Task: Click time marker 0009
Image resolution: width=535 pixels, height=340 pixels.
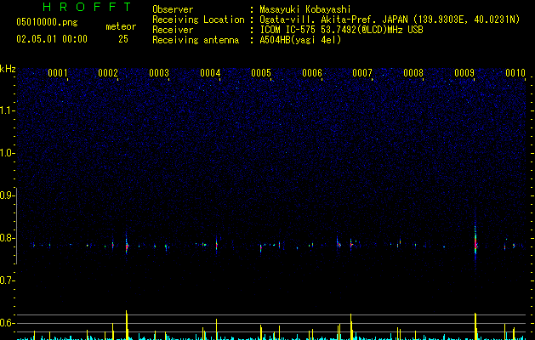Action: coord(464,73)
